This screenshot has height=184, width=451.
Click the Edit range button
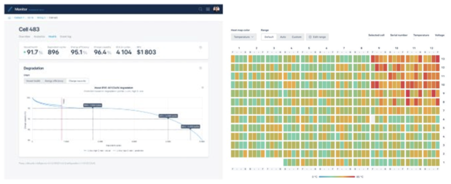pyautogui.click(x=317, y=37)
